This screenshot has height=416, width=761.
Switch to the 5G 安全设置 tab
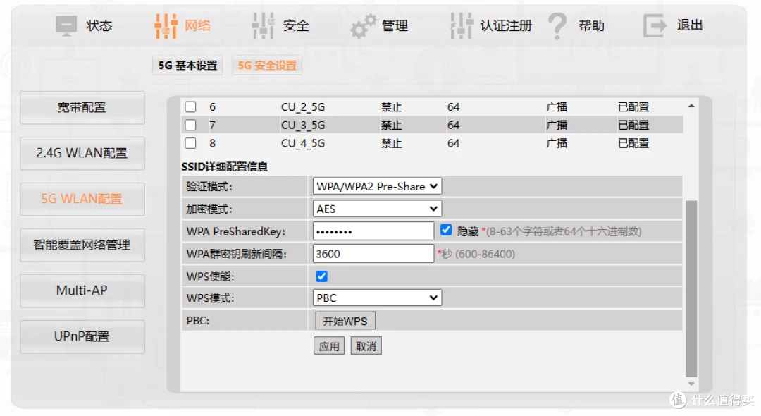click(x=267, y=66)
